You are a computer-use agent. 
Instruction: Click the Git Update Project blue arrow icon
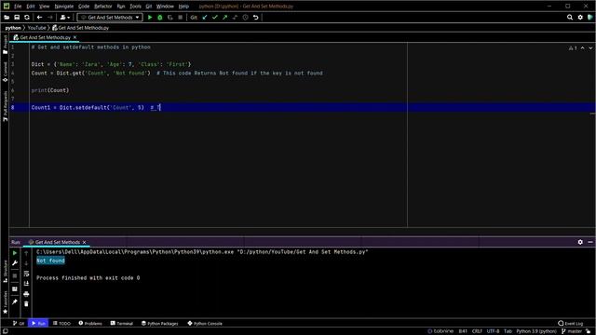tap(205, 18)
